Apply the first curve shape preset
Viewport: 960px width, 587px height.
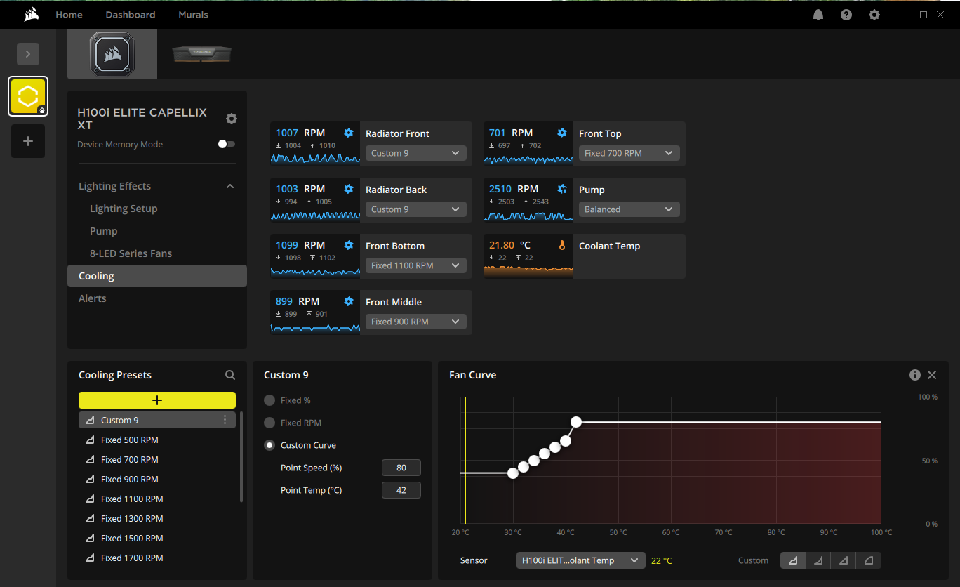[793, 560]
